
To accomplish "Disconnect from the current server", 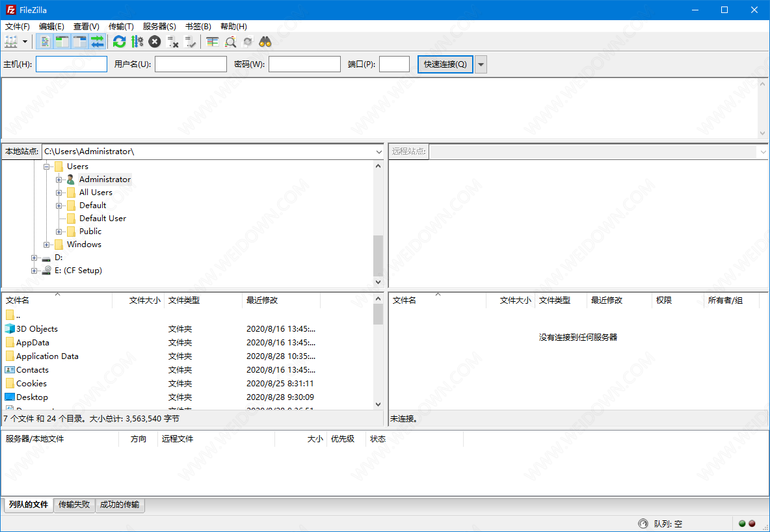I will pyautogui.click(x=172, y=42).
